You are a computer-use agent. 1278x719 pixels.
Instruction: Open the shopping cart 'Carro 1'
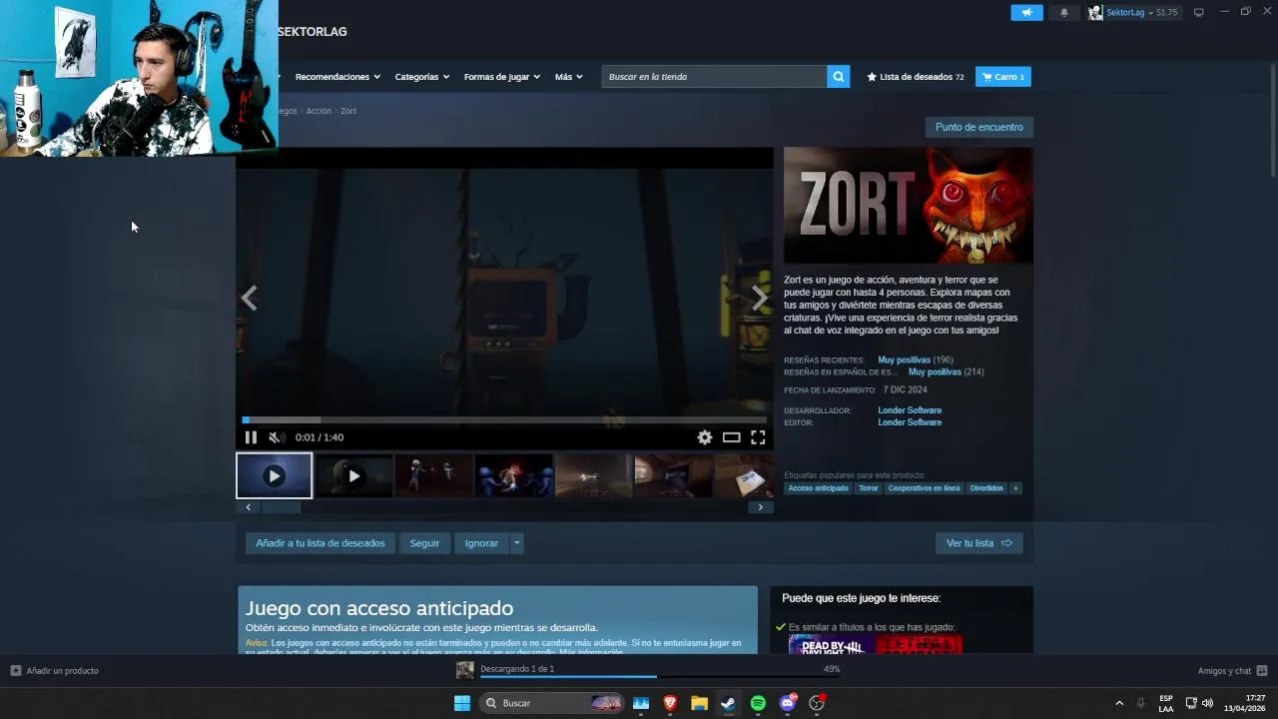pos(1003,77)
